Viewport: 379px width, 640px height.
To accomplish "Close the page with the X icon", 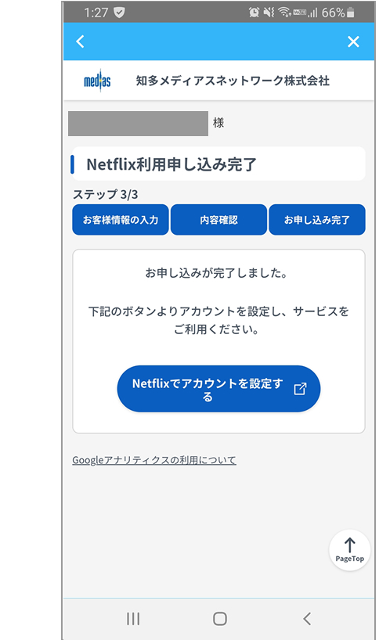I will pyautogui.click(x=353, y=41).
